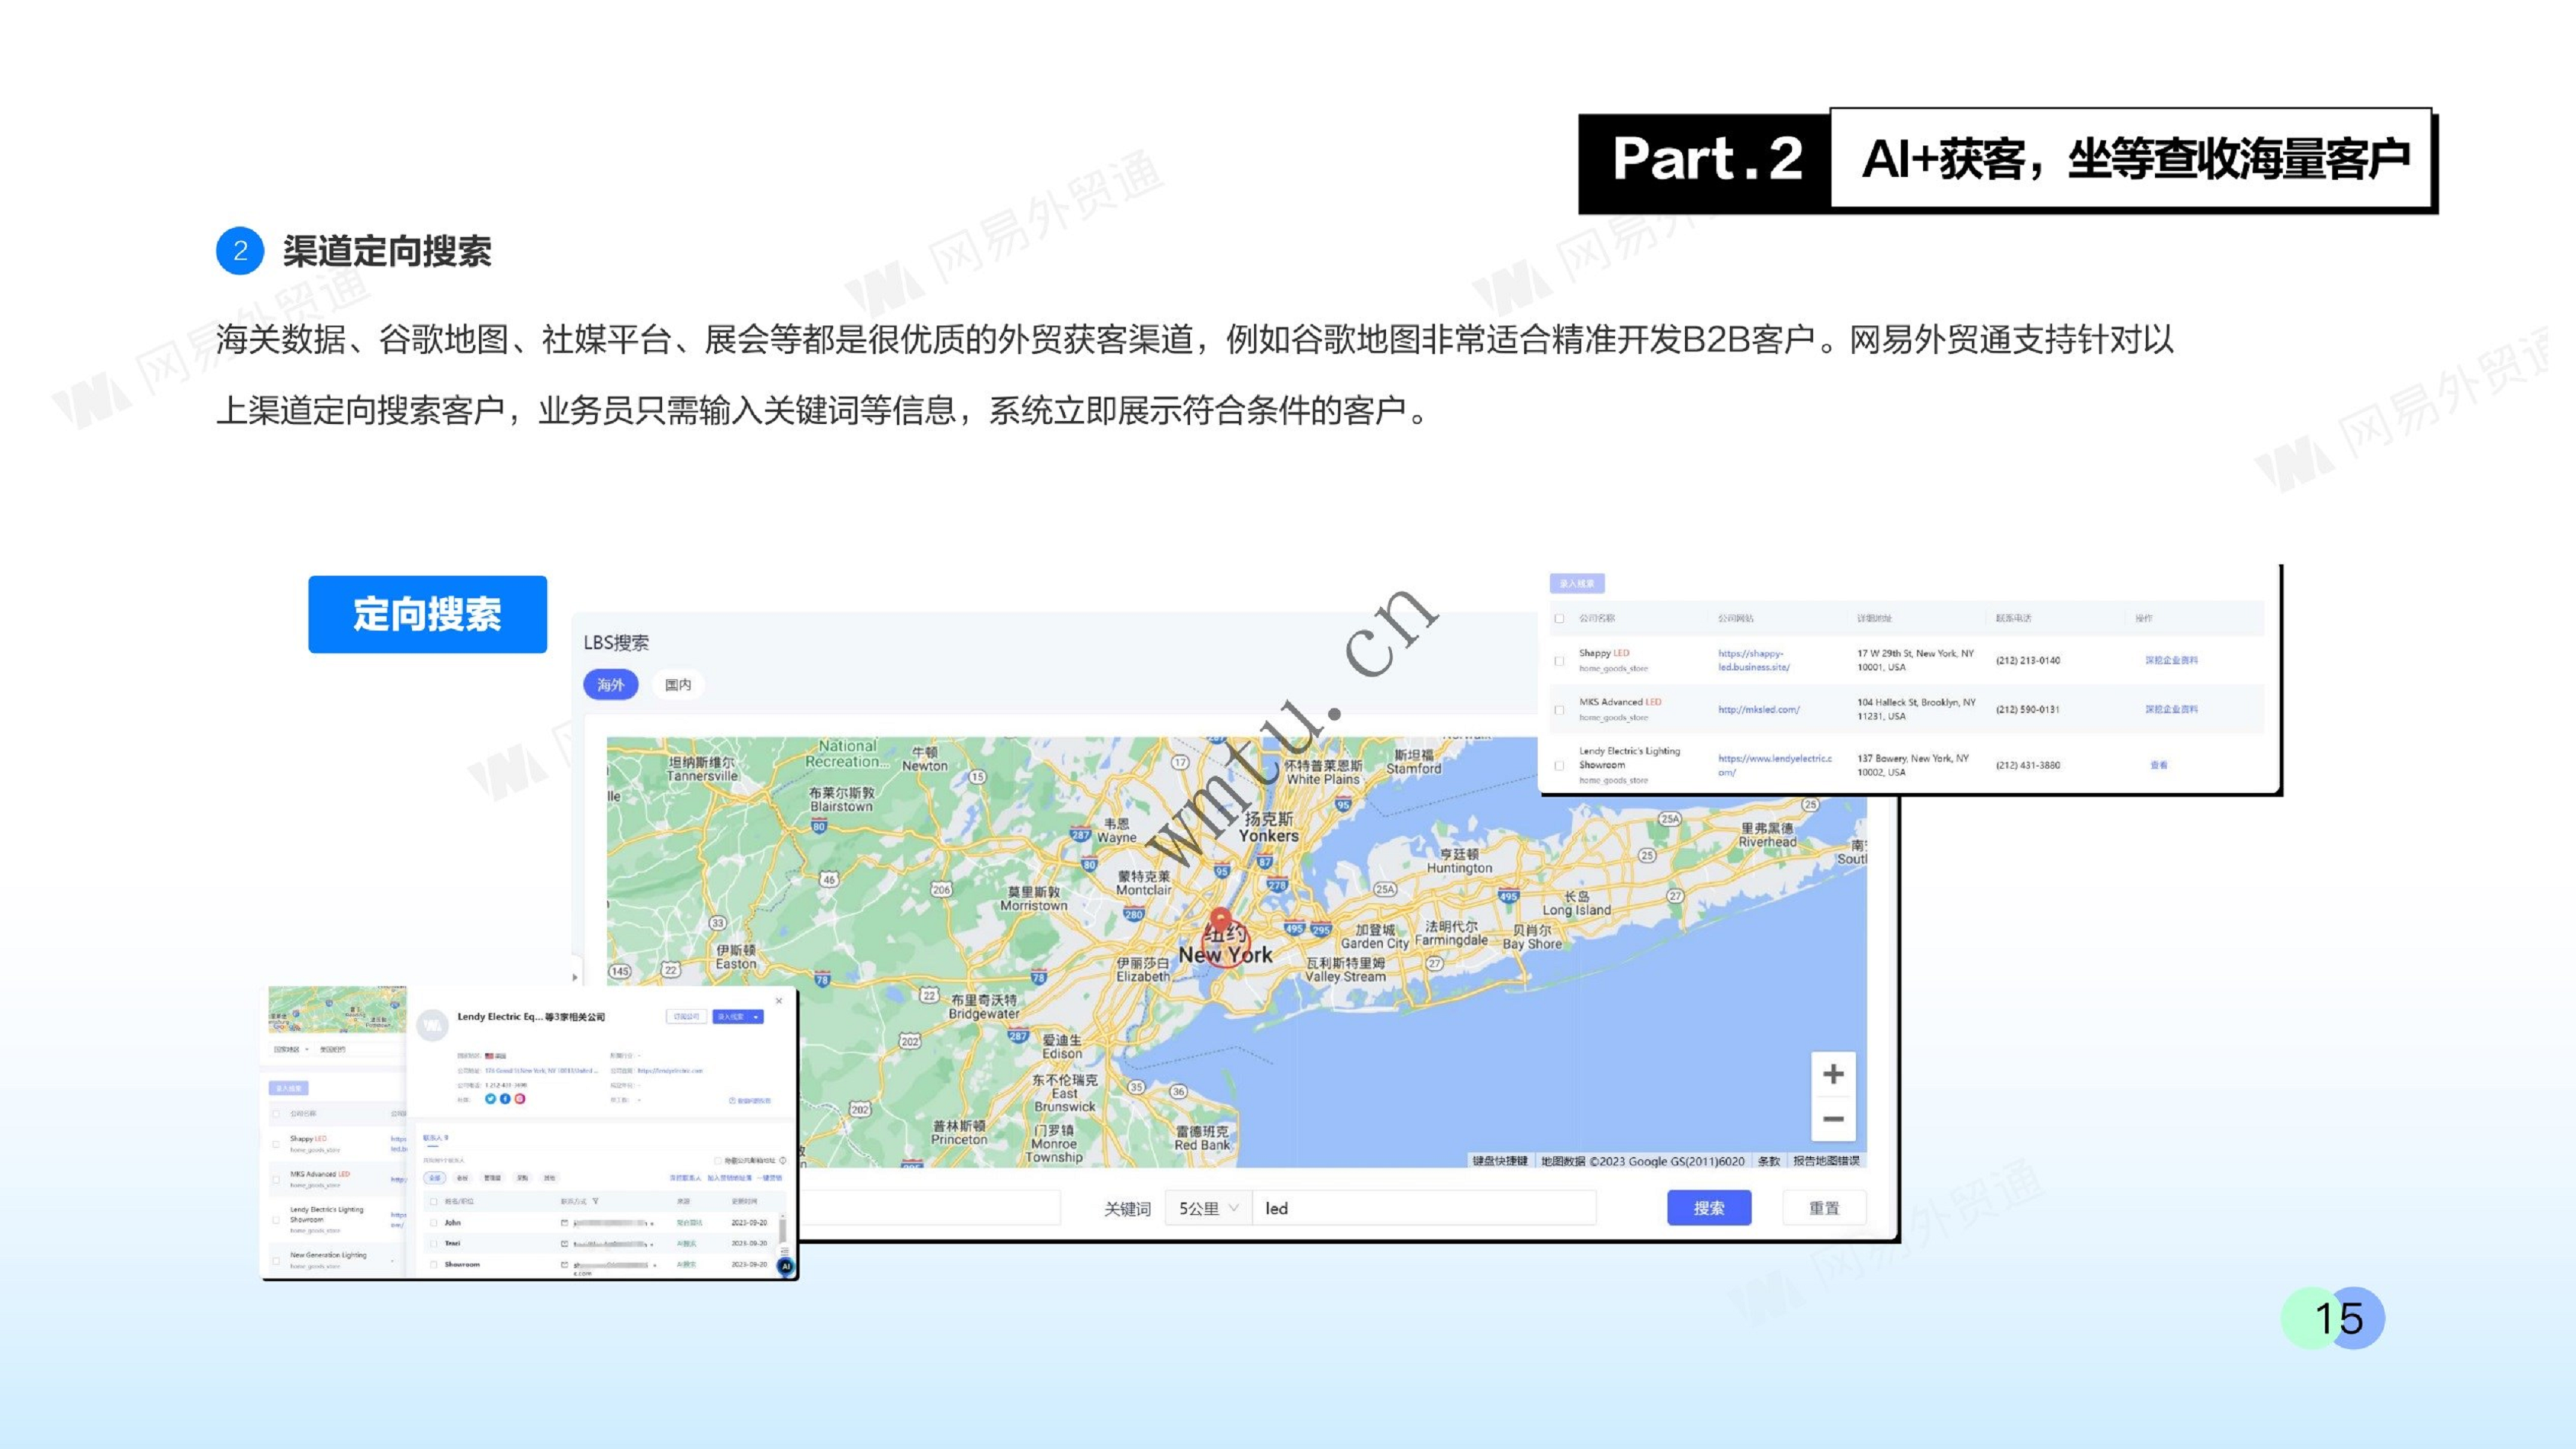
Task: Click 查看 in the Lendy Electric's Lighting Showroom row
Action: [2159, 765]
